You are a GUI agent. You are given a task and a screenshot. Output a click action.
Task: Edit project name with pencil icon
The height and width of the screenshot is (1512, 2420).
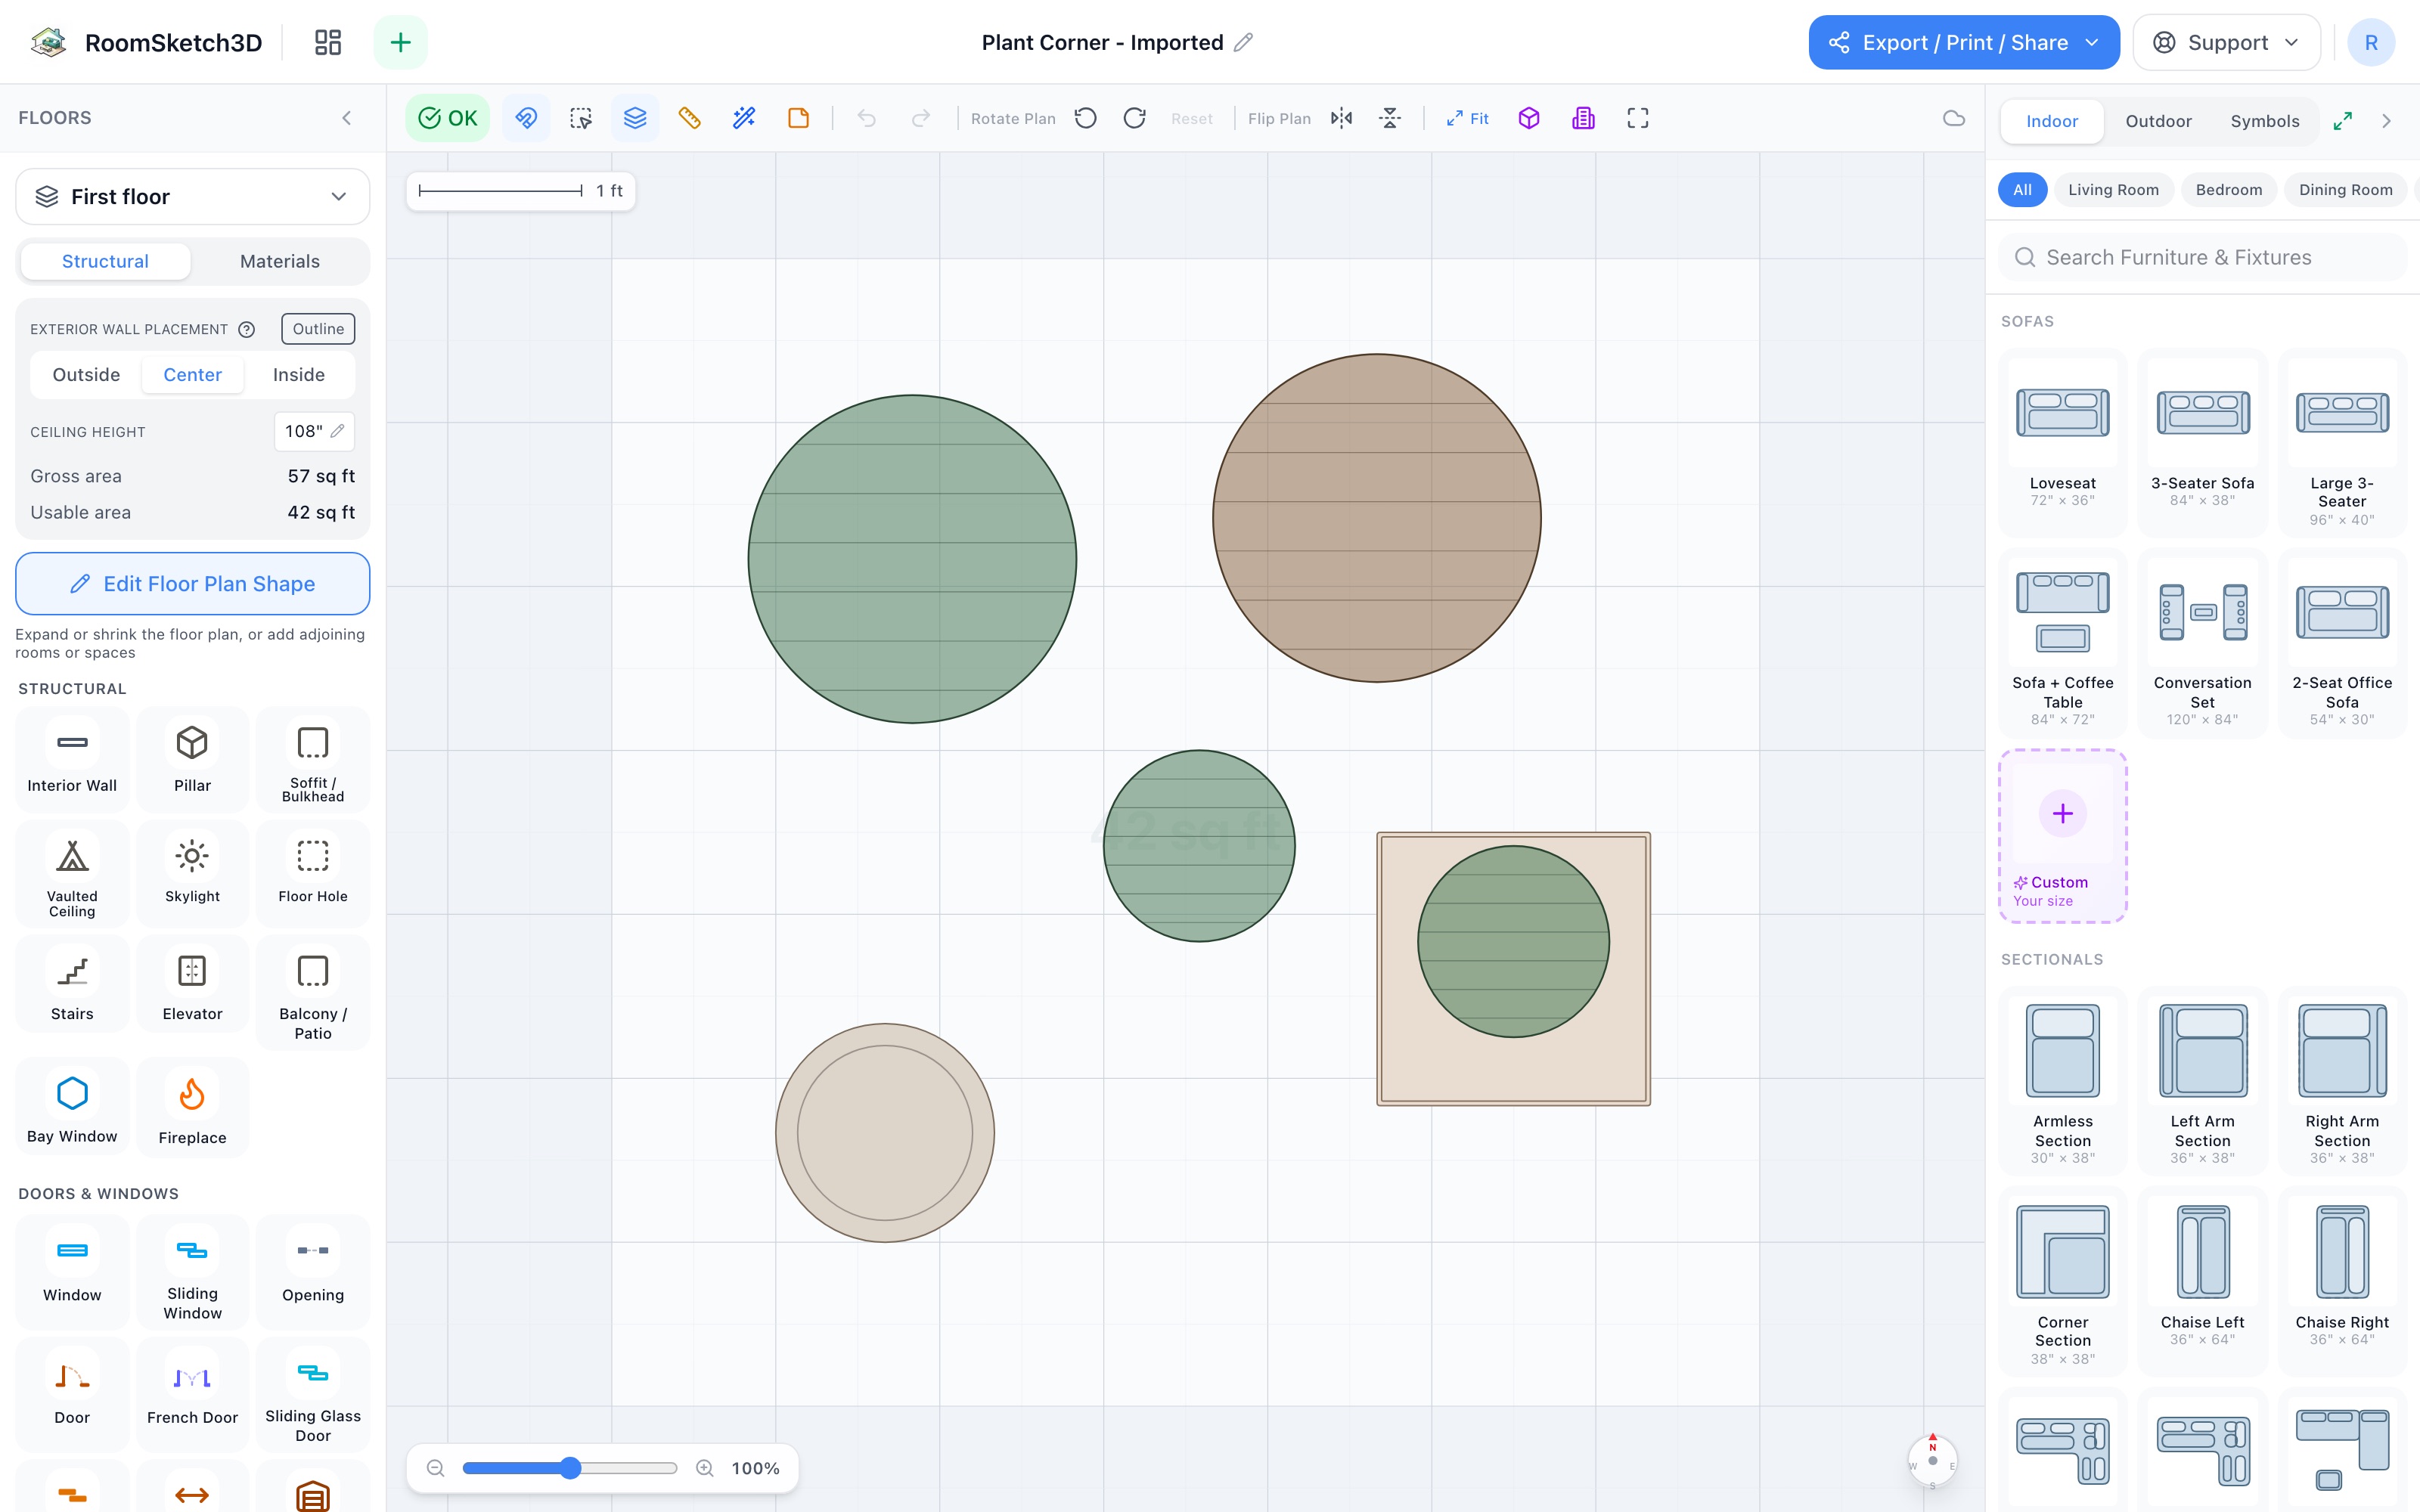click(x=1243, y=42)
